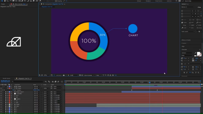Switch to the Render Queue tab
The width and height of the screenshot is (203, 114).
7,78
